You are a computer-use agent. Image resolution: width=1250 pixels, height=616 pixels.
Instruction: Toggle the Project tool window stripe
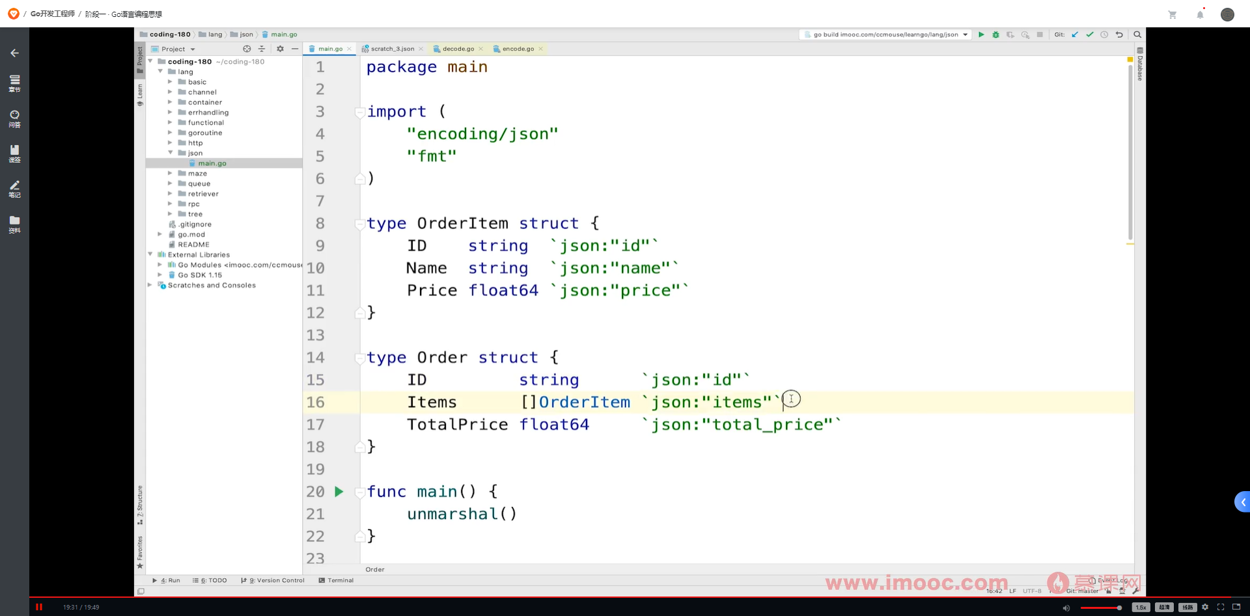click(140, 59)
